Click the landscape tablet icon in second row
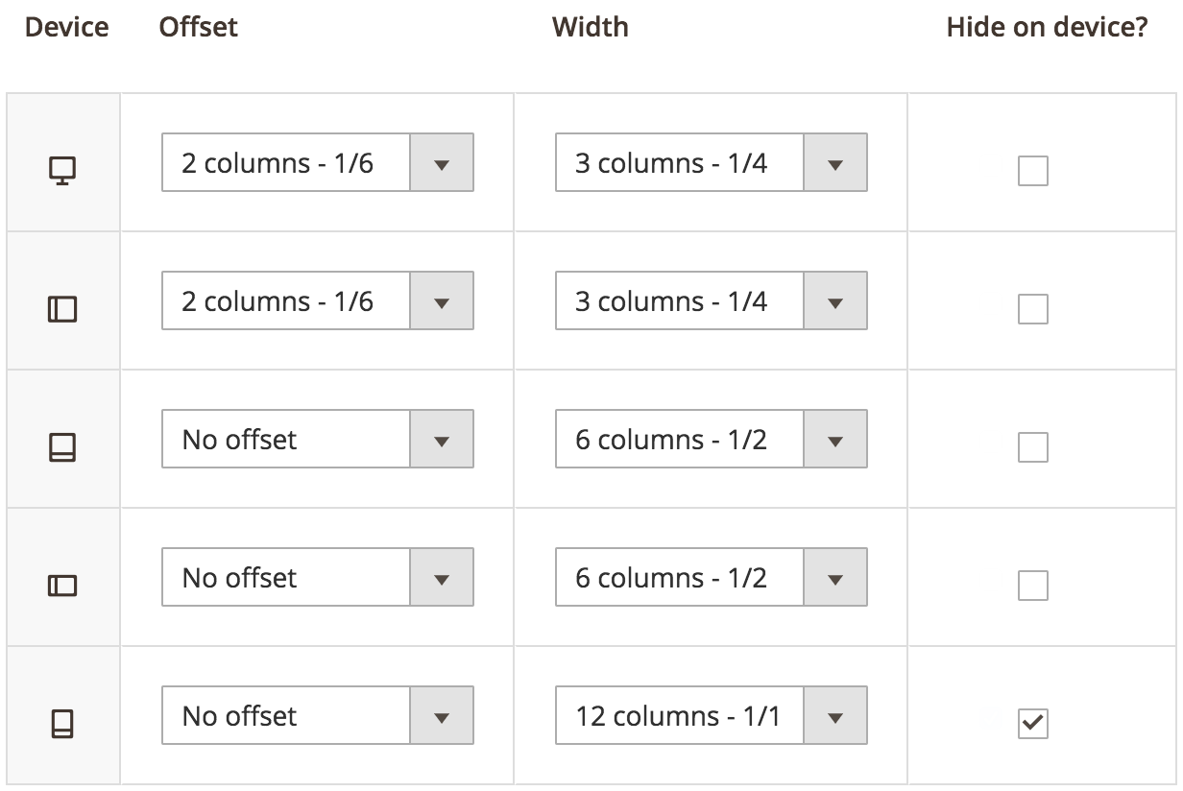The height and width of the screenshot is (791, 1183). pyautogui.click(x=62, y=309)
